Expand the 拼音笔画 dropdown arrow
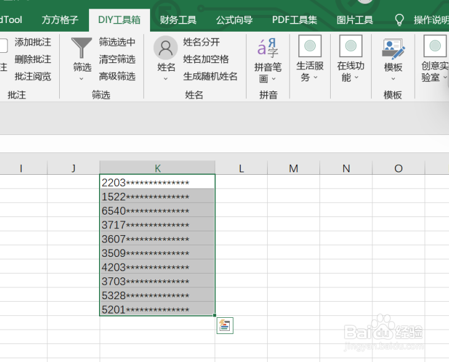 pos(274,78)
